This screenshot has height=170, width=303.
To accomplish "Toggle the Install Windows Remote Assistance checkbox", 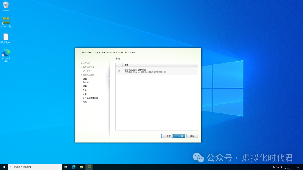I will tap(119, 71).
